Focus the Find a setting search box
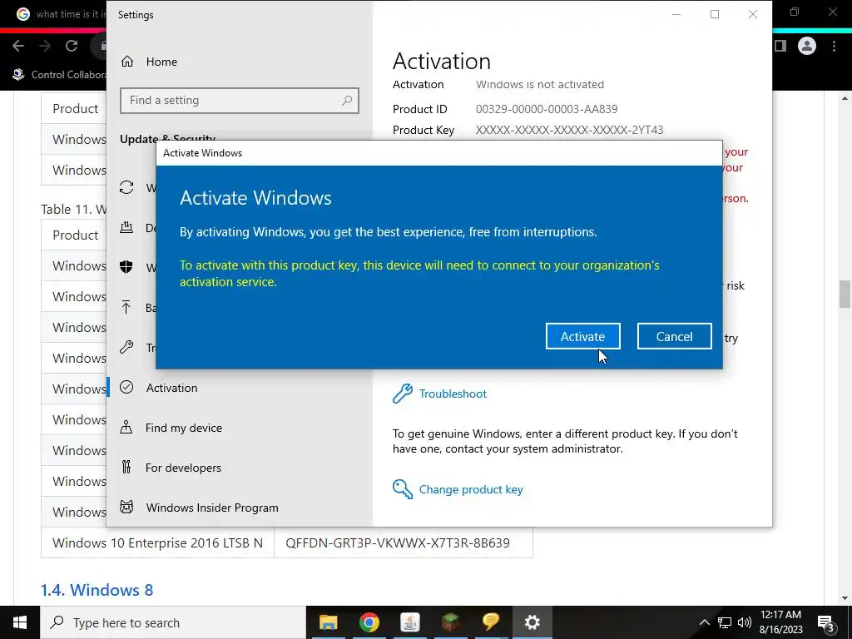 point(239,101)
